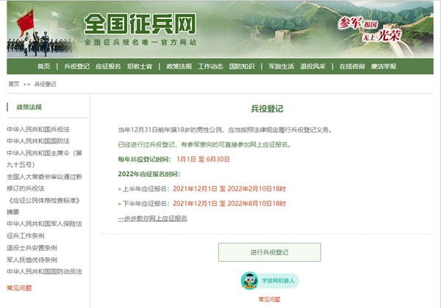Click the 兵役登记 breadcrumb link
The image size is (441, 308).
46,84
